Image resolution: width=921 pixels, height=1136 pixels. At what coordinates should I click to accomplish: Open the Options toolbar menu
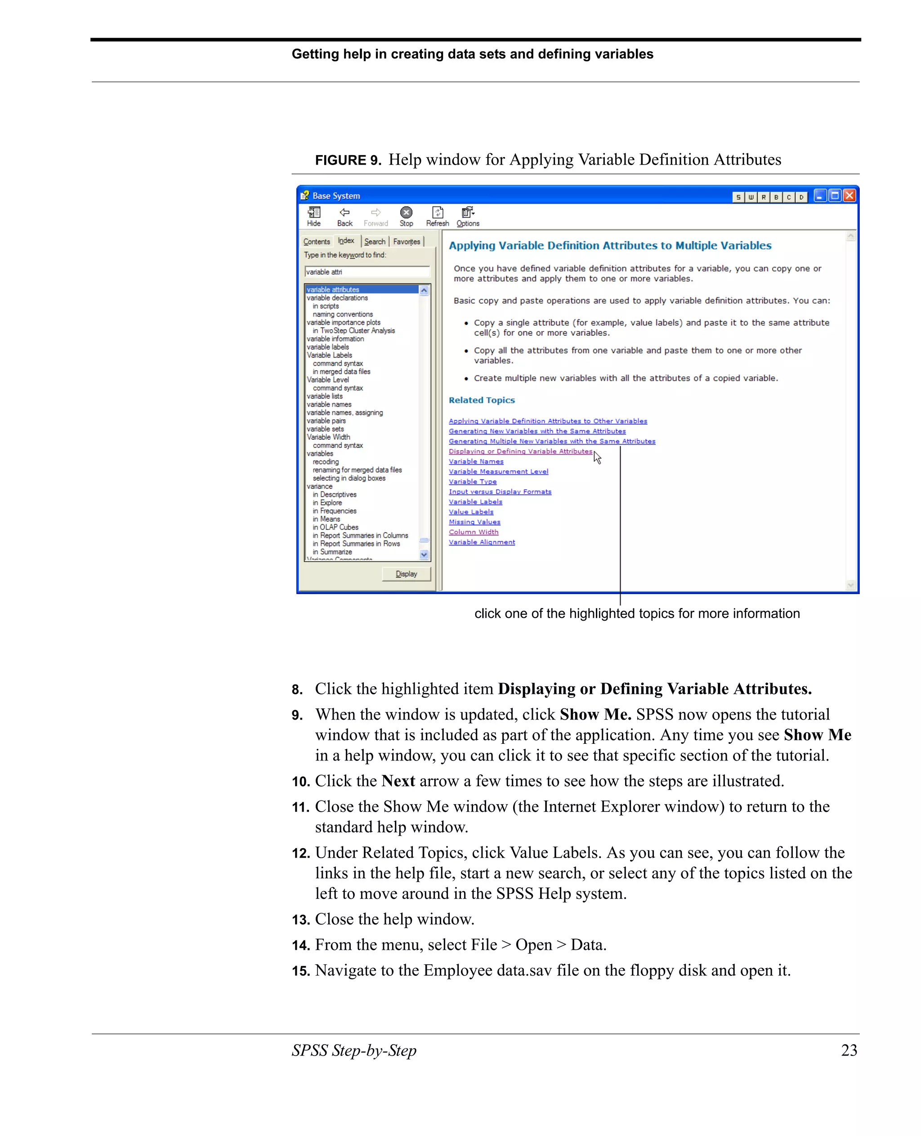pyautogui.click(x=468, y=216)
